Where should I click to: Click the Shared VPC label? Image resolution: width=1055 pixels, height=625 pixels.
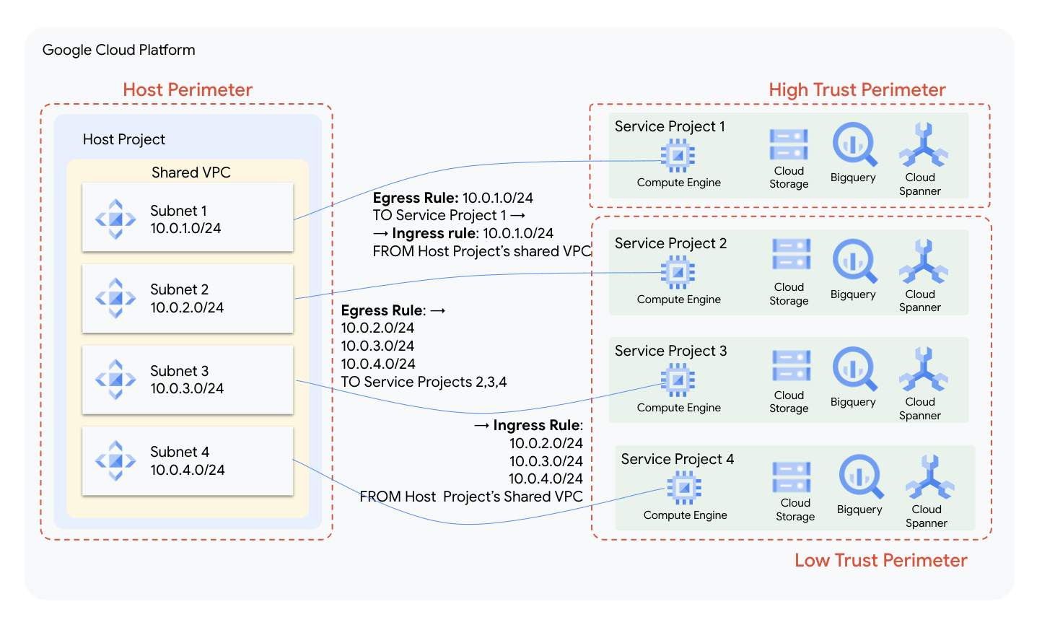coord(191,172)
